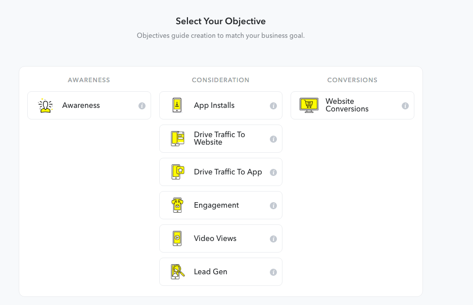Open info icon next to Video Views
Image resolution: width=473 pixels, height=305 pixels.
[x=273, y=239]
